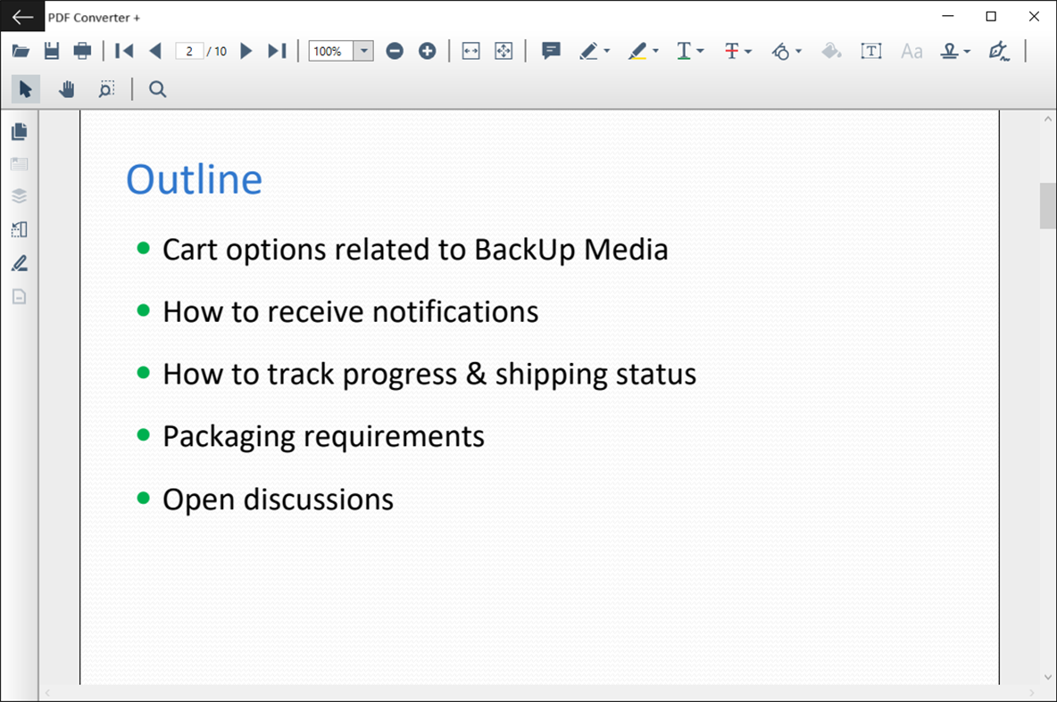This screenshot has width=1057, height=702.
Task: Select the strikethrough text tool
Action: [732, 51]
